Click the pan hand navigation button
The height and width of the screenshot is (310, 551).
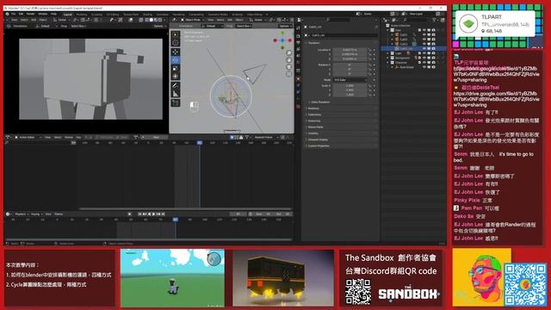tap(289, 60)
